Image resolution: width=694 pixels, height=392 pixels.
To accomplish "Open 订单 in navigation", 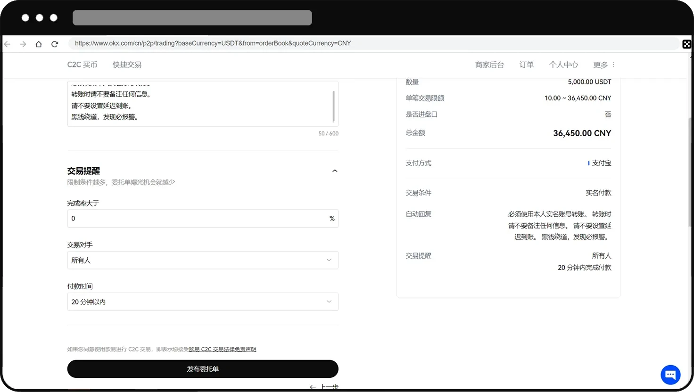I will [x=527, y=65].
